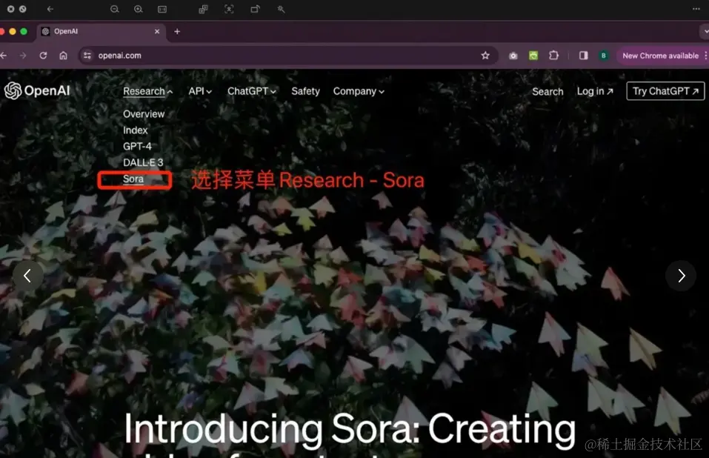Screen dimensions: 709x458
Task: Click the magic wand enhance icon
Action: click(x=281, y=9)
